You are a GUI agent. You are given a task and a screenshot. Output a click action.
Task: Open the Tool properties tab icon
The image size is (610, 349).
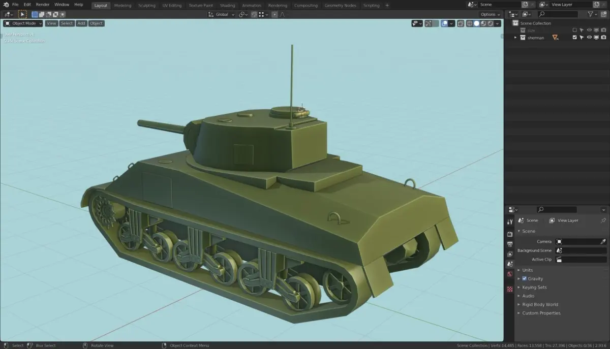coord(510,221)
